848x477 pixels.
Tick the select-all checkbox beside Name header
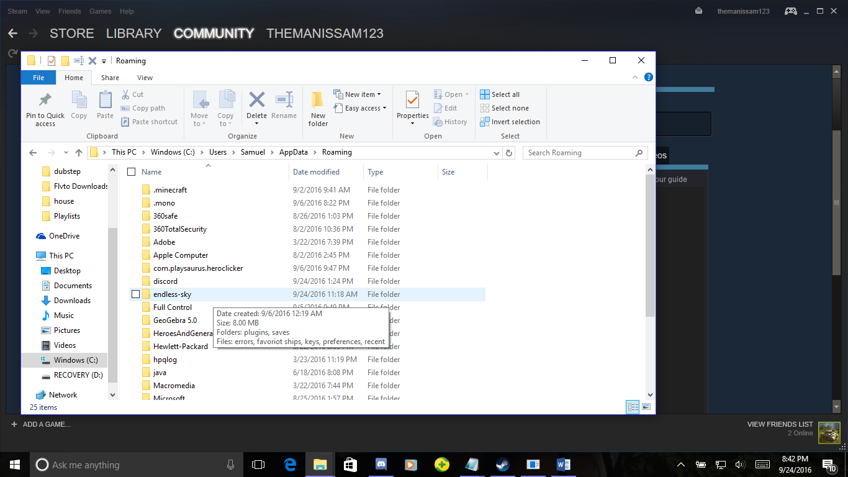pos(131,172)
